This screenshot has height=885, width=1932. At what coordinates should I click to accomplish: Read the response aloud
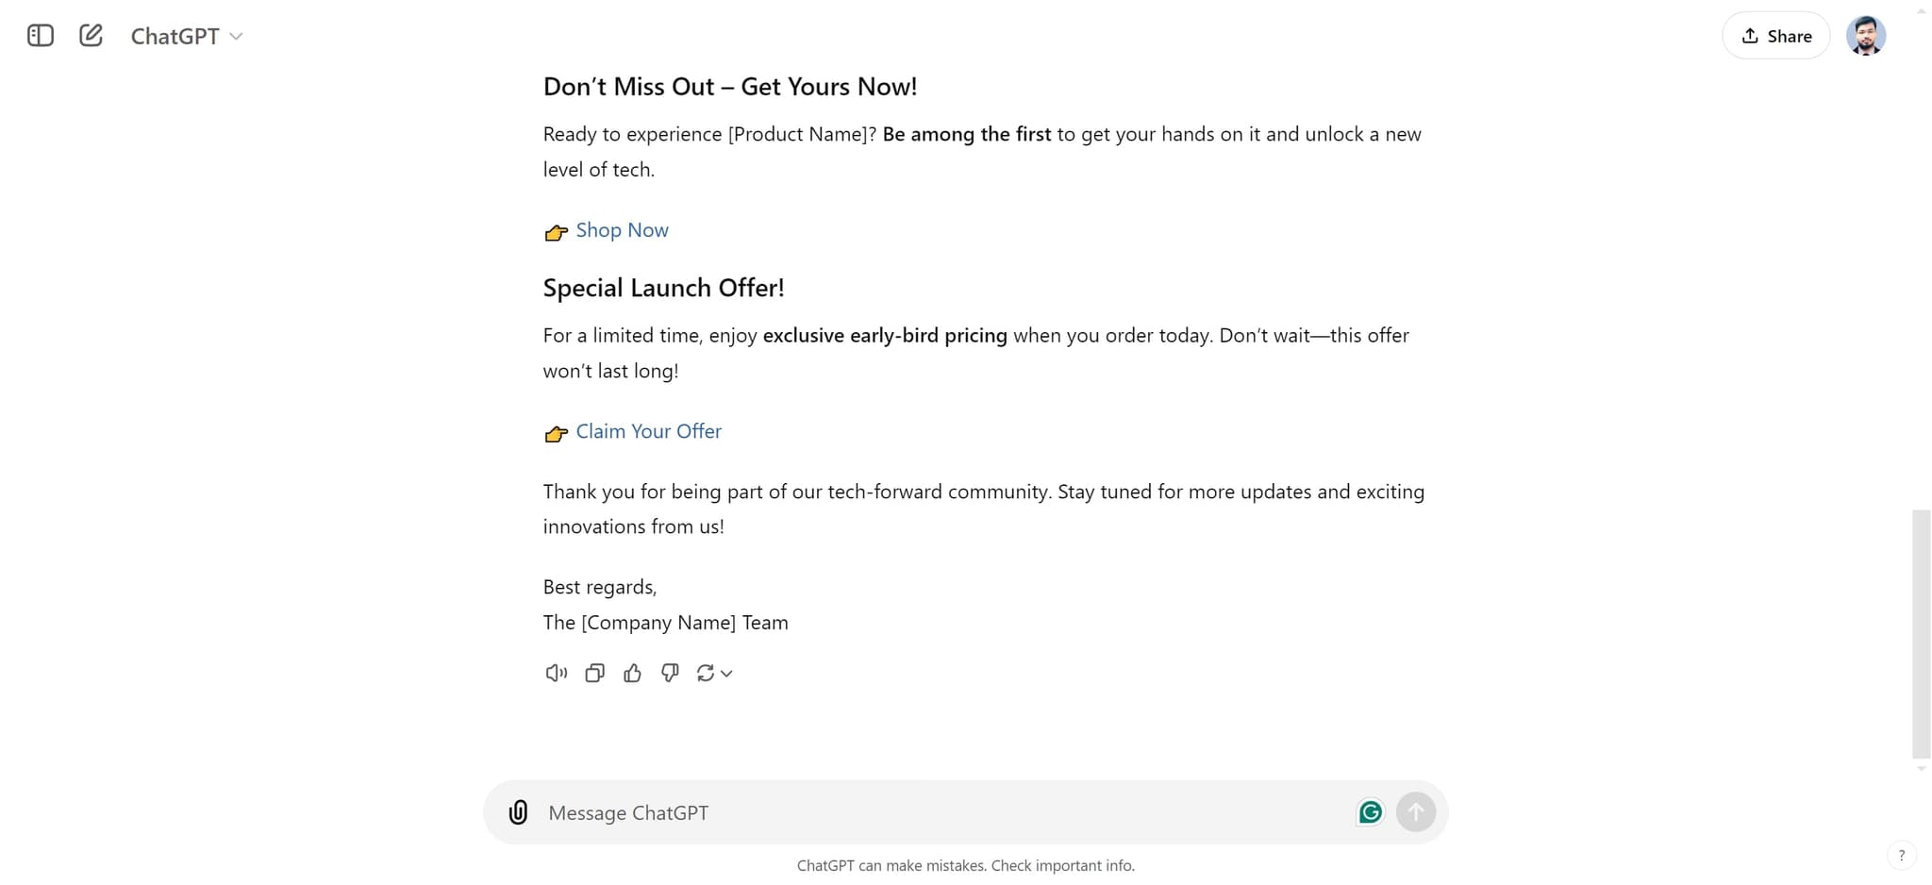tap(556, 673)
